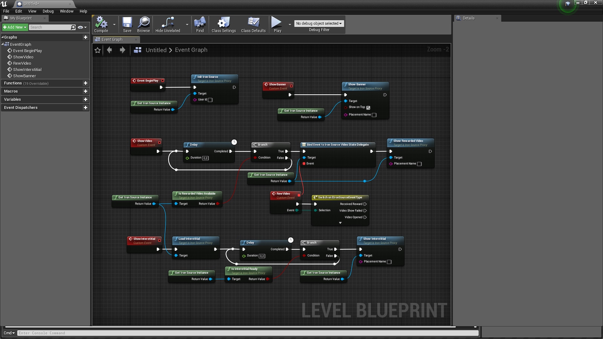Image resolution: width=603 pixels, height=339 pixels.
Task: Open Class Settings
Action: coord(223,23)
